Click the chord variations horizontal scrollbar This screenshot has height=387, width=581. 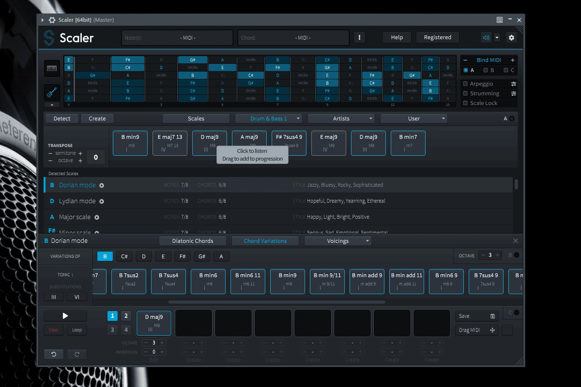pos(277,302)
